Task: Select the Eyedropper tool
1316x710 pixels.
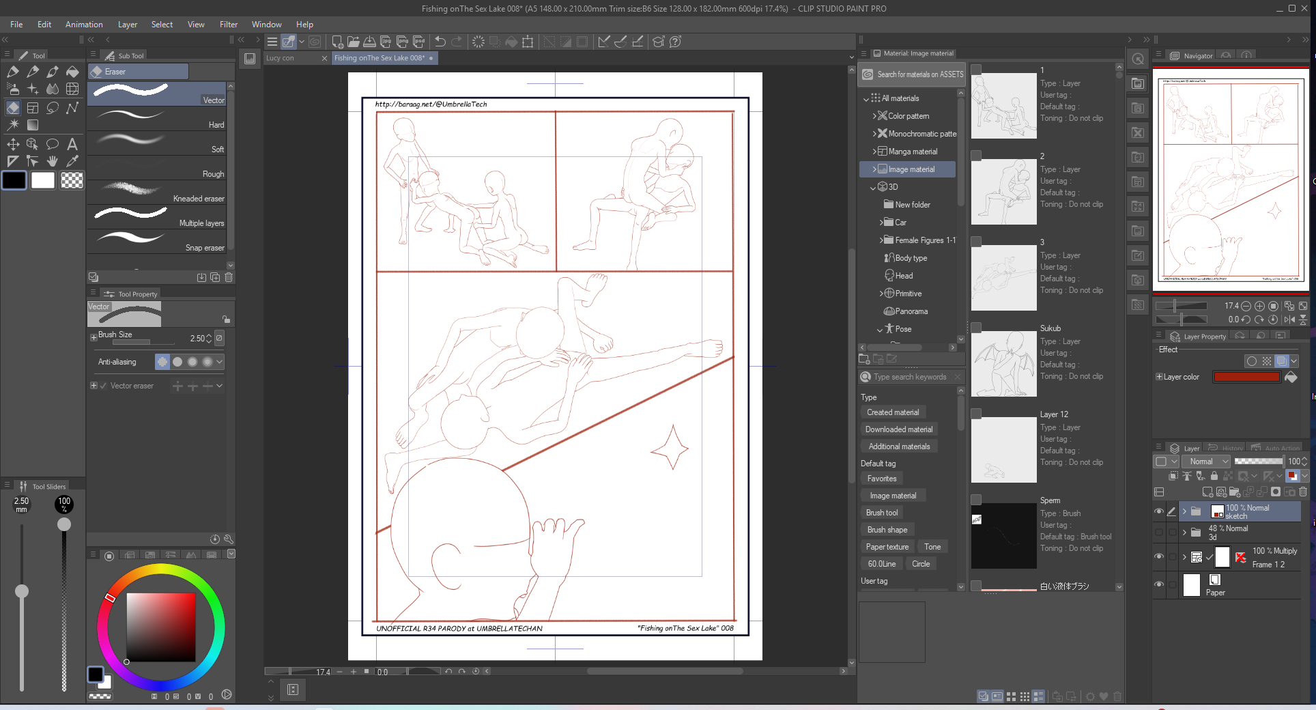Action: tap(72, 161)
